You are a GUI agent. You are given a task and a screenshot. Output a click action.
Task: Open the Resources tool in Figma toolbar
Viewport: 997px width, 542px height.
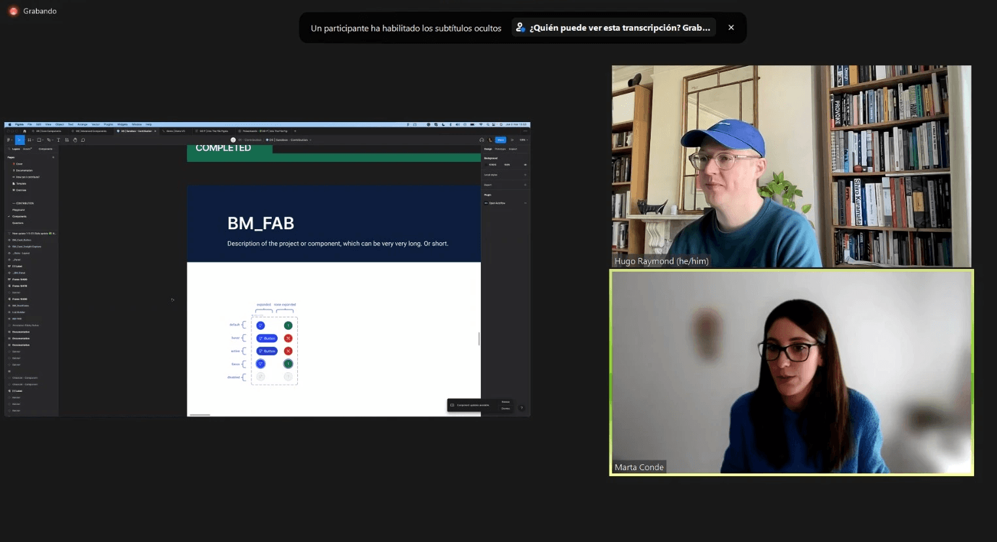point(67,140)
